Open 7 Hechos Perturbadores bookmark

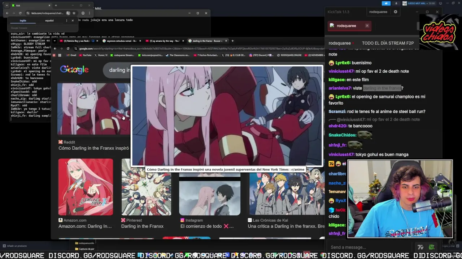click(x=206, y=55)
